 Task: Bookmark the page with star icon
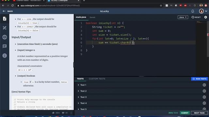[x=161, y=6]
